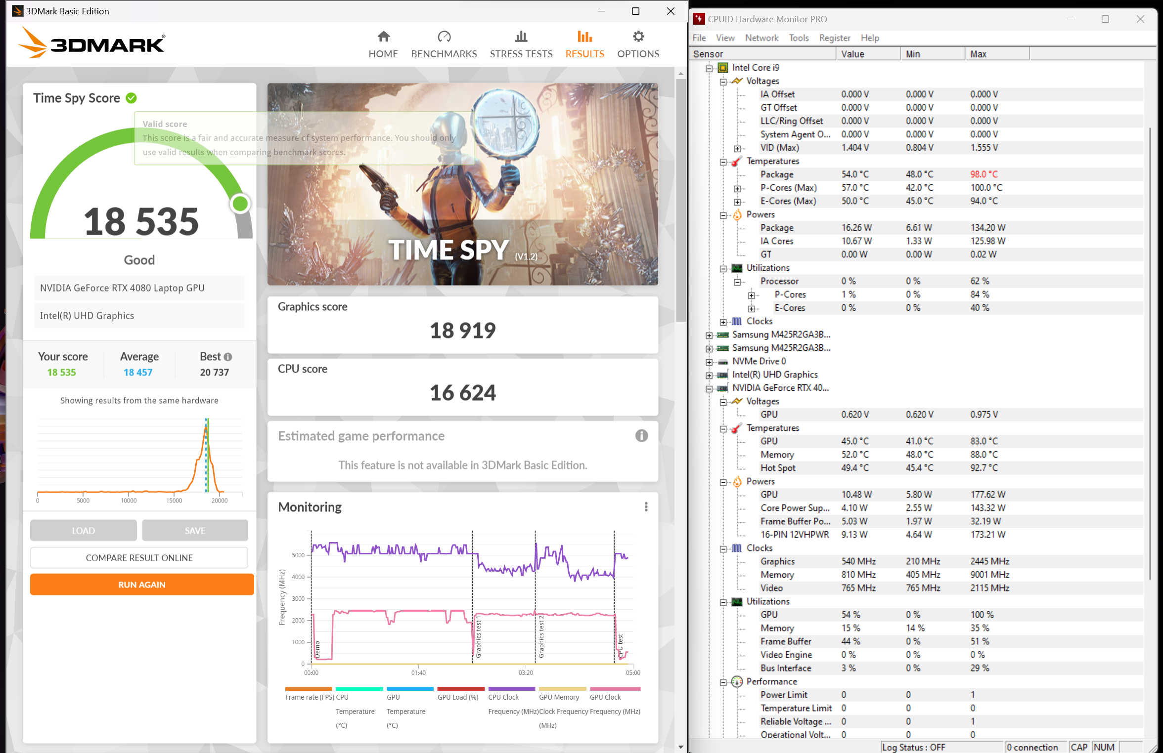Open the View menu in Hardware Monitor
This screenshot has width=1163, height=753.
(x=725, y=38)
